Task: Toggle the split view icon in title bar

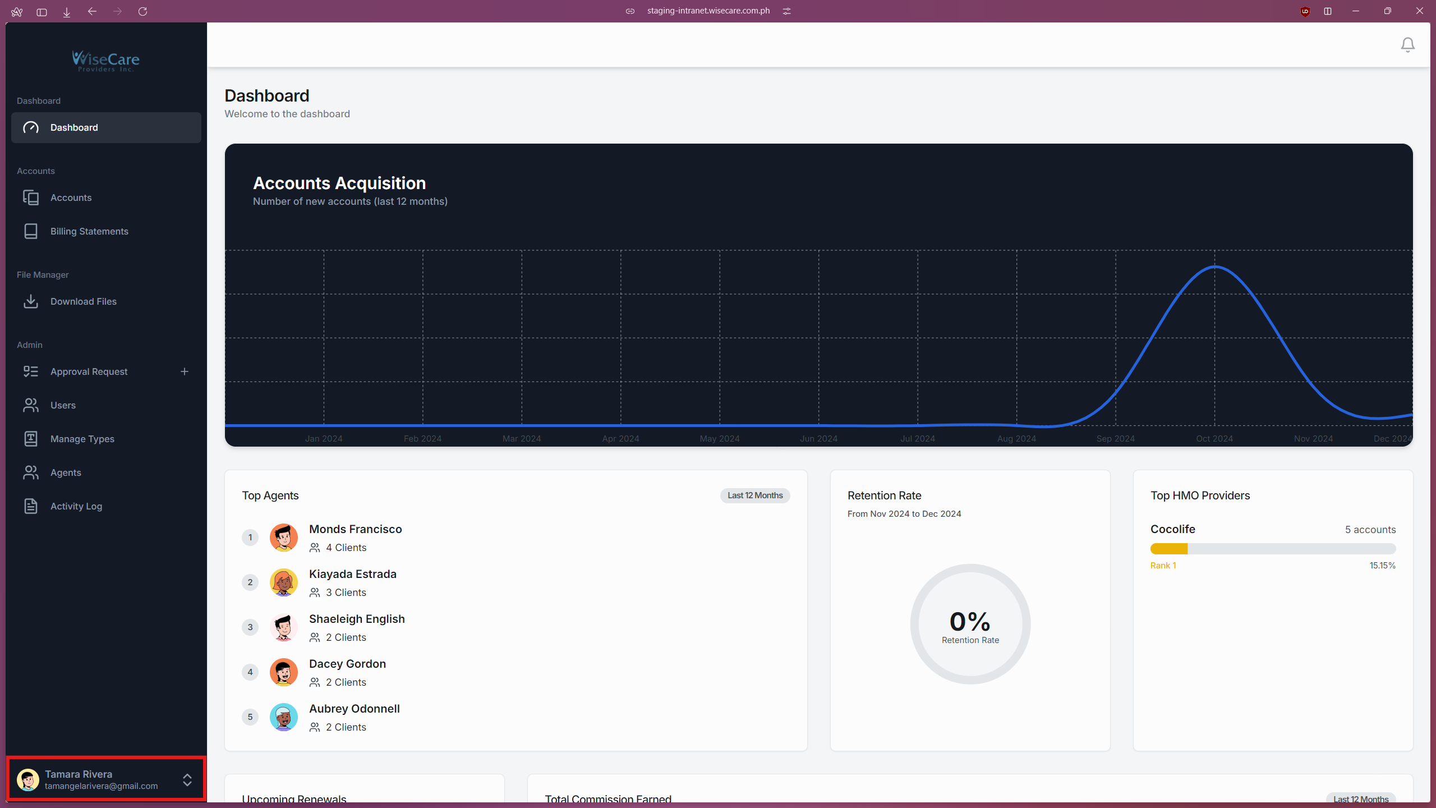Action: click(1328, 11)
